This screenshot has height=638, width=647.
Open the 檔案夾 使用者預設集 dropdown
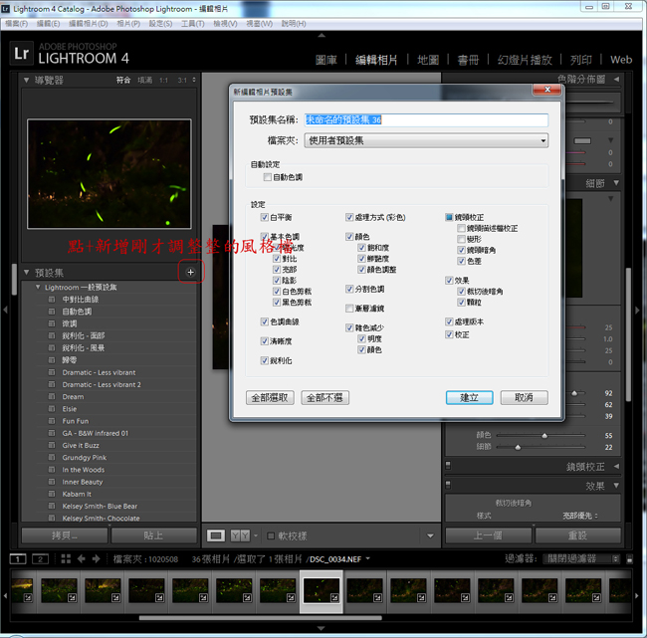click(426, 140)
